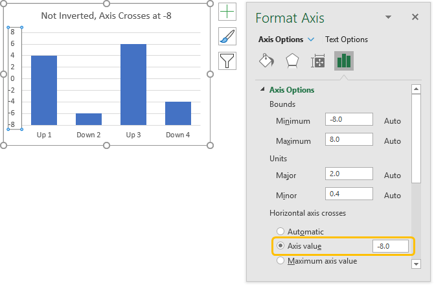Open Effects pentagon icon tab

click(292, 62)
